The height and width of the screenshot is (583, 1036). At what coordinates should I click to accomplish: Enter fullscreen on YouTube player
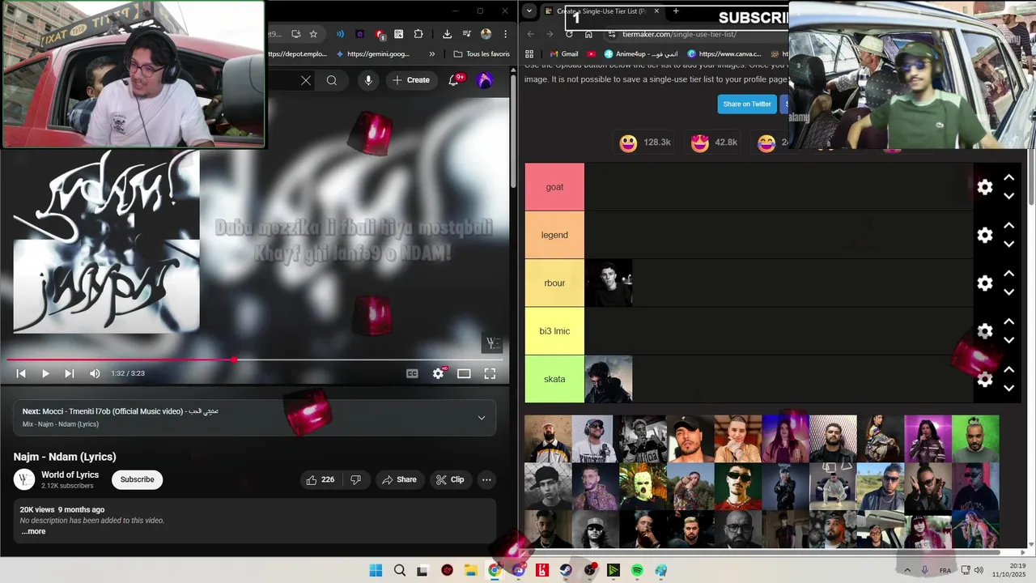[490, 373]
